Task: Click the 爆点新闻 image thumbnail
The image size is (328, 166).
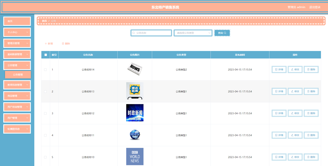Action: tap(135, 91)
